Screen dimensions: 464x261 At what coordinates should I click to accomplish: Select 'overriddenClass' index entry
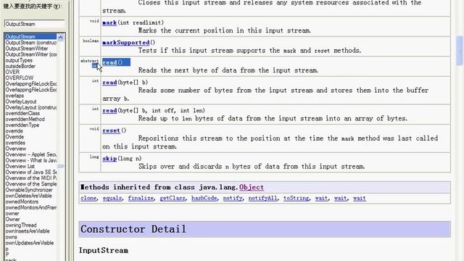[22, 113]
